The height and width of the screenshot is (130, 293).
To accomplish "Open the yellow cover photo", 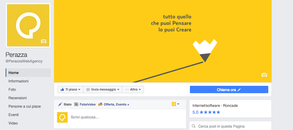I will click(x=163, y=41).
